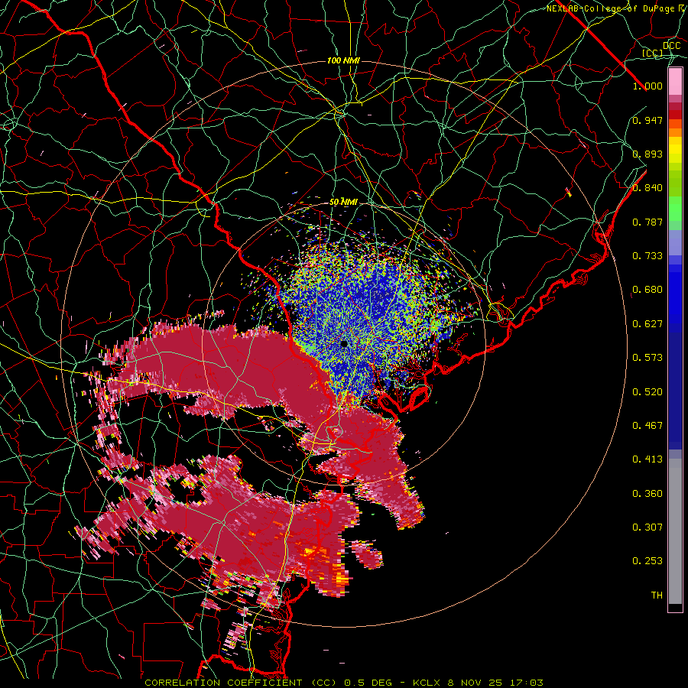688x688 pixels.
Task: Select the 0.787 scale value
Action: click(x=647, y=222)
